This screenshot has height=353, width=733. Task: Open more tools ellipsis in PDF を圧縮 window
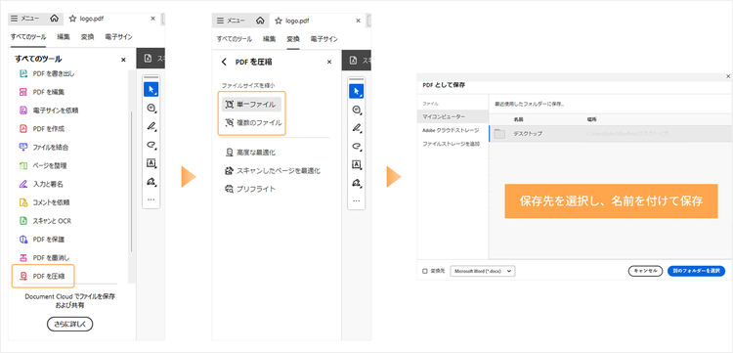click(x=356, y=201)
